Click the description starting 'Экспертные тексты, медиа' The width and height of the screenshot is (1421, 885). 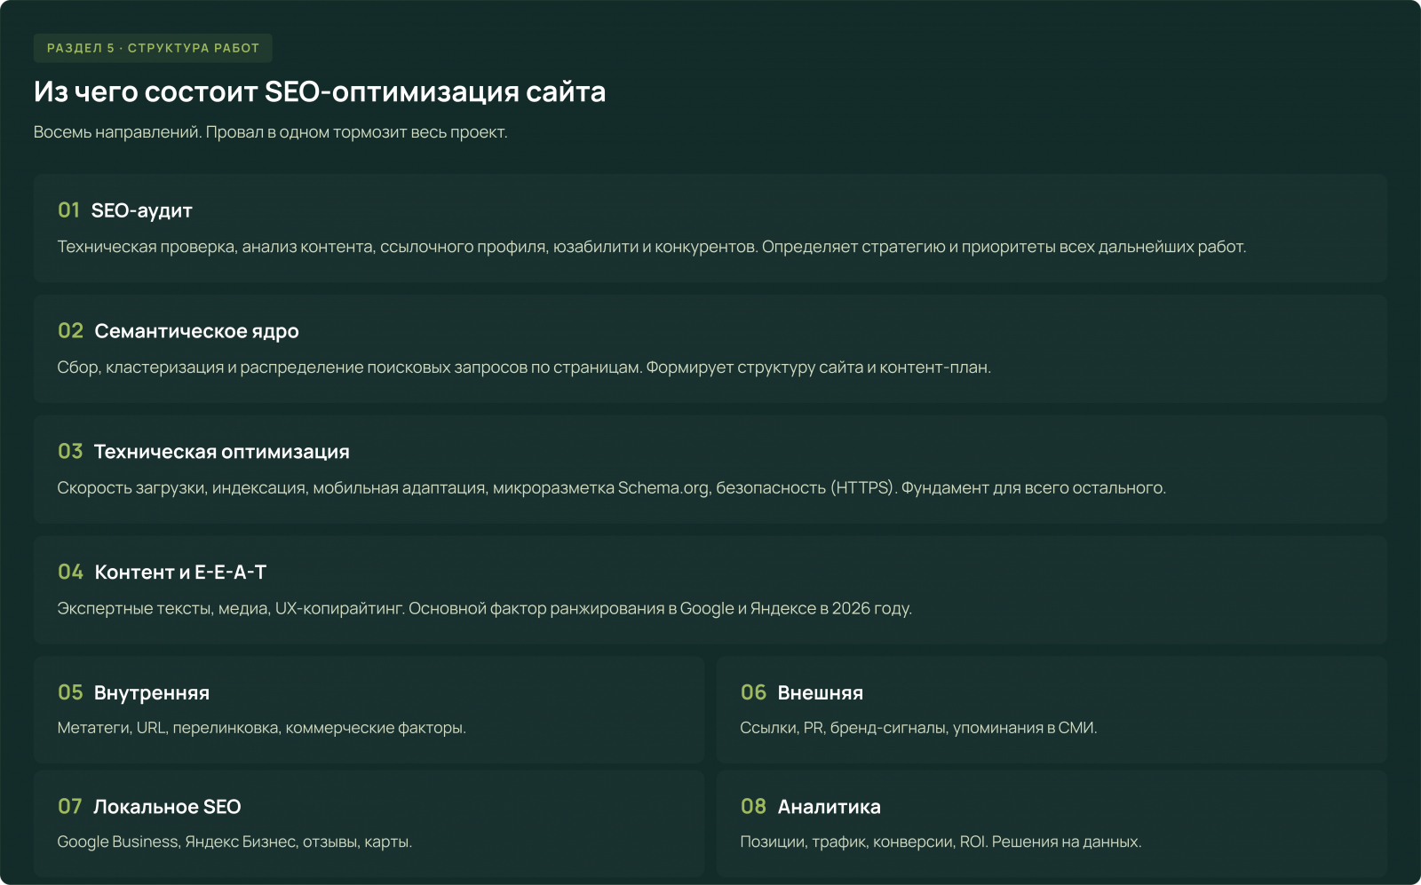(x=485, y=609)
